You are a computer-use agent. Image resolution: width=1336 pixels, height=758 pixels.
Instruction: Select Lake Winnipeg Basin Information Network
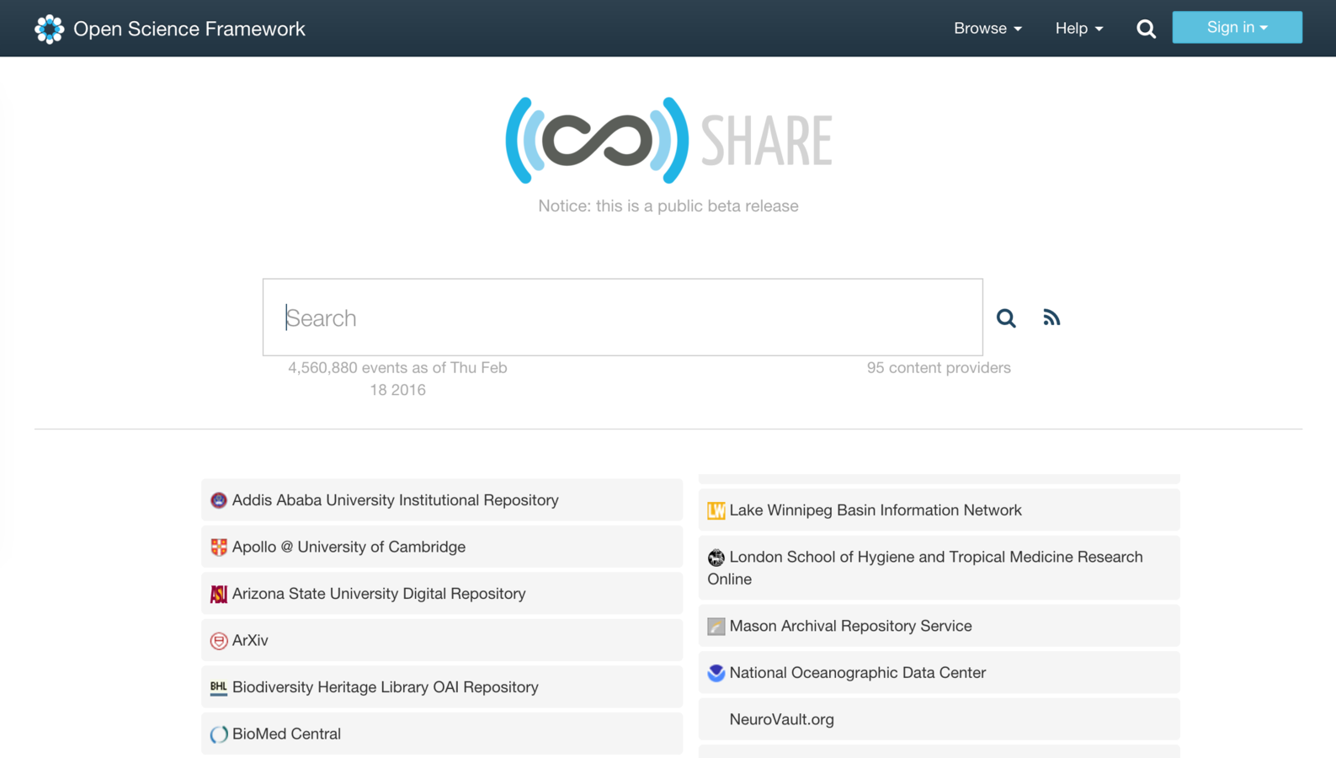pyautogui.click(x=939, y=510)
